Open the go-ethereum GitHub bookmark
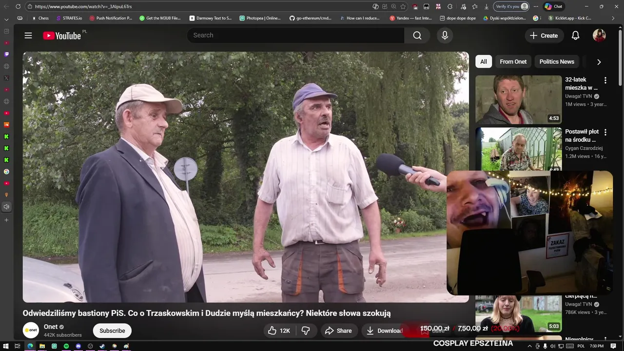Image resolution: width=624 pixels, height=351 pixels. pos(310,18)
